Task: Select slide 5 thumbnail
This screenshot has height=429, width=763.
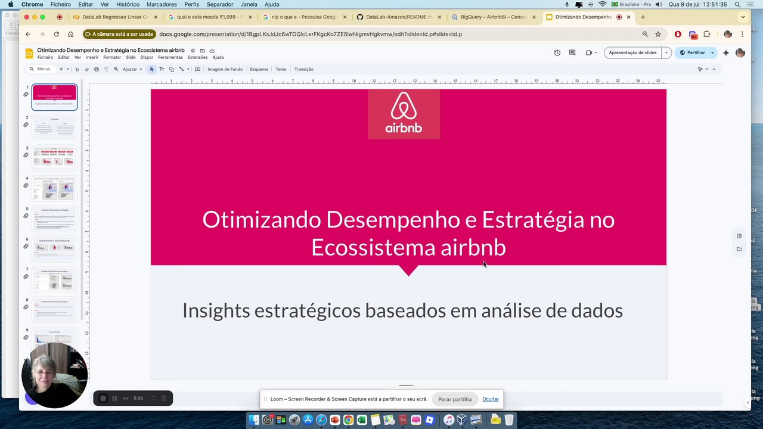Action: 54,219
